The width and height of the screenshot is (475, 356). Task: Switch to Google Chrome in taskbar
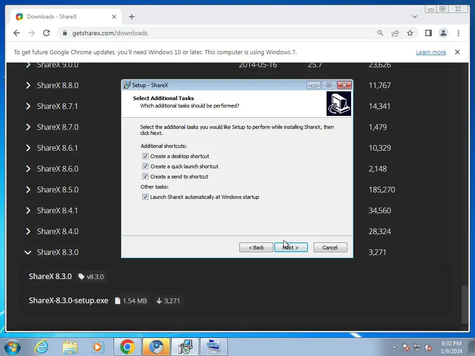[x=127, y=347]
